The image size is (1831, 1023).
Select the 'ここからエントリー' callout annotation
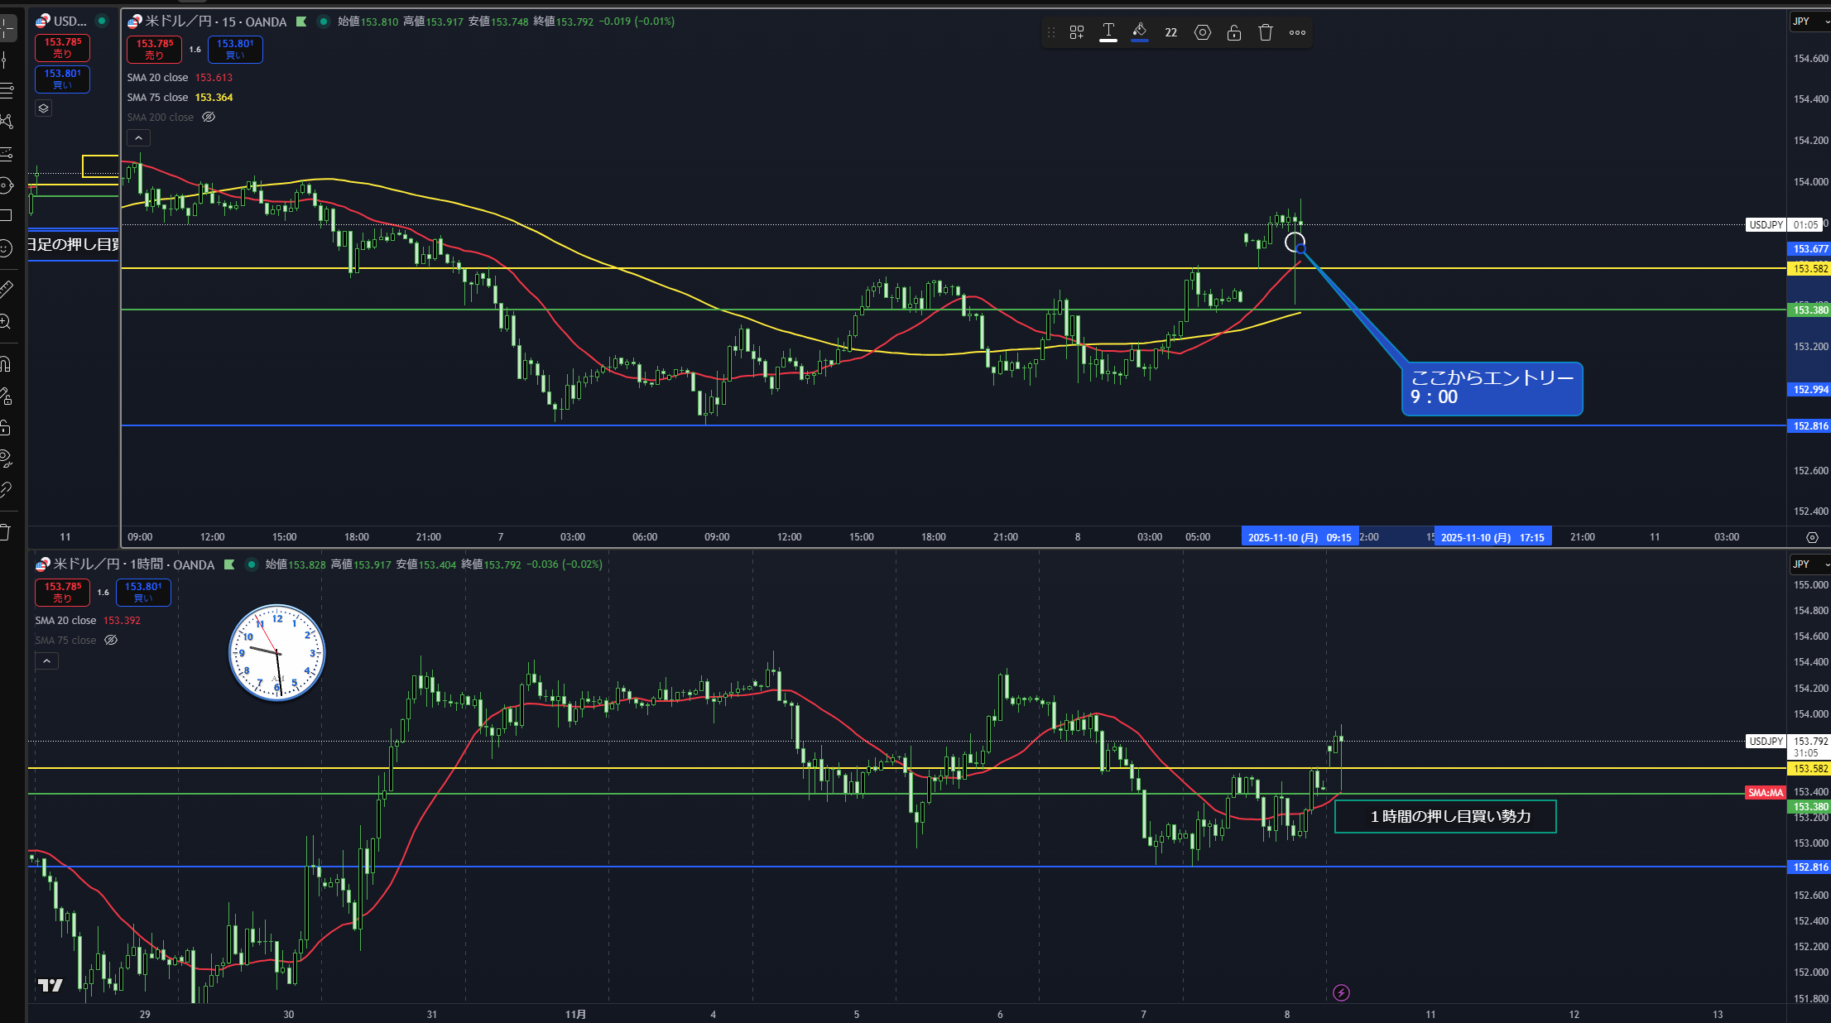1491,388
